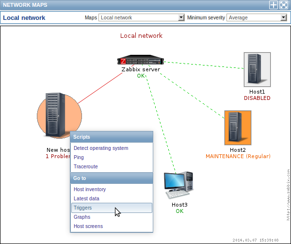The height and width of the screenshot is (244, 291).
Task: Click the New host server icon
Action: point(59,116)
